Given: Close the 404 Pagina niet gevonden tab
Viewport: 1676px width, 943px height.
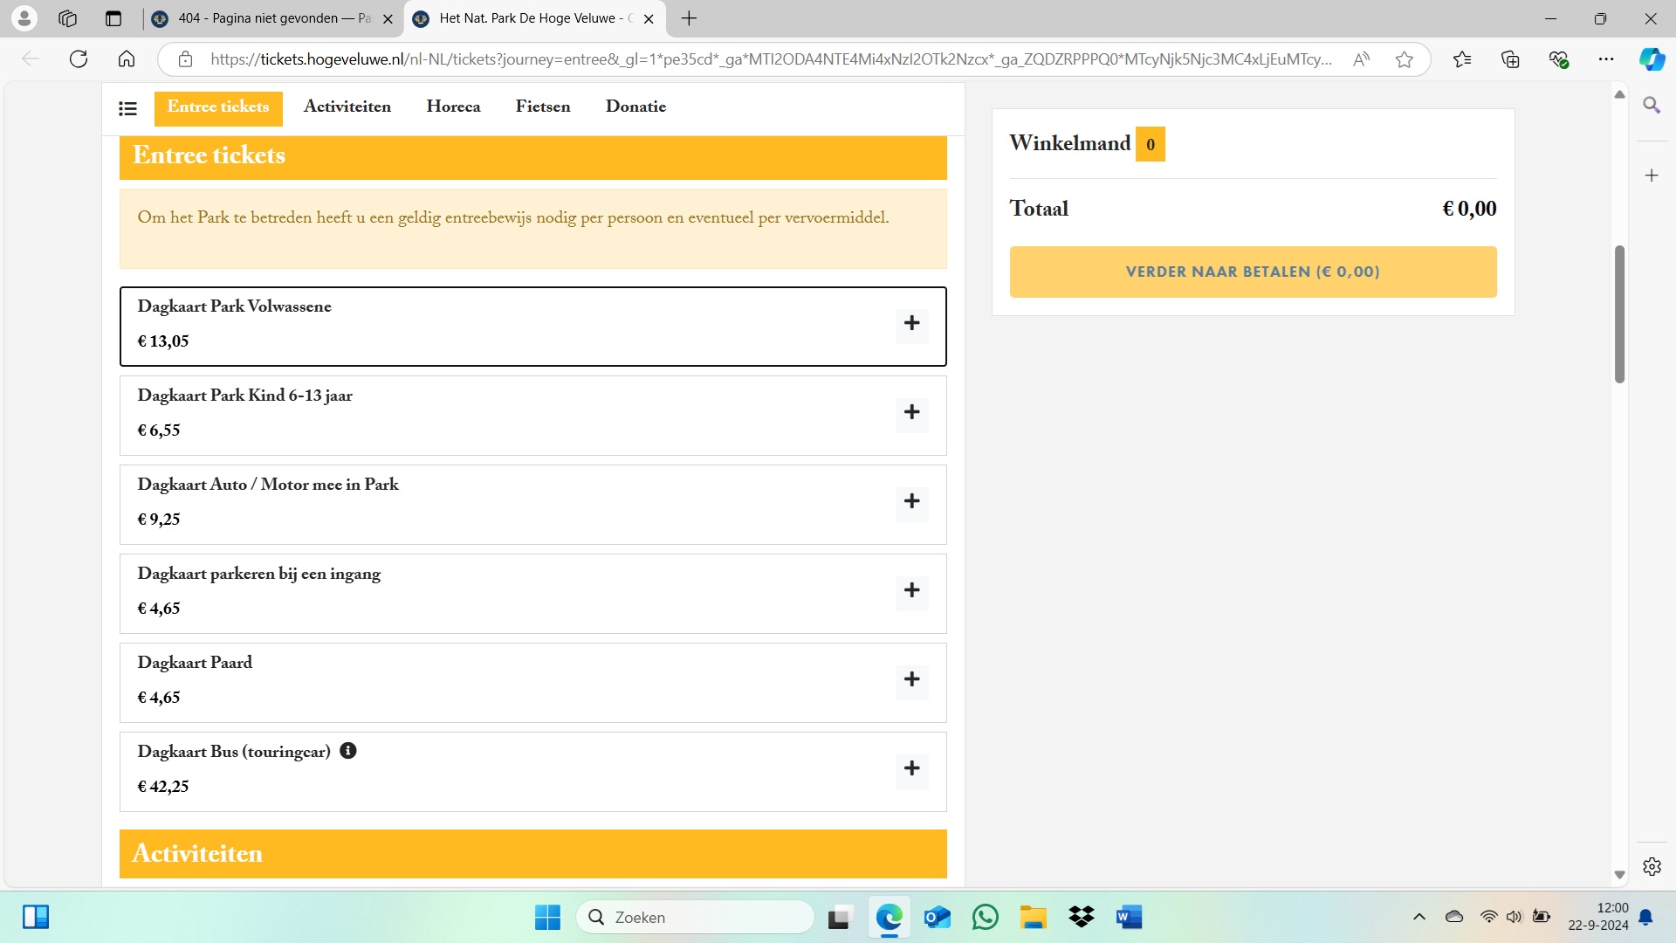Looking at the screenshot, I should pyautogui.click(x=388, y=18).
